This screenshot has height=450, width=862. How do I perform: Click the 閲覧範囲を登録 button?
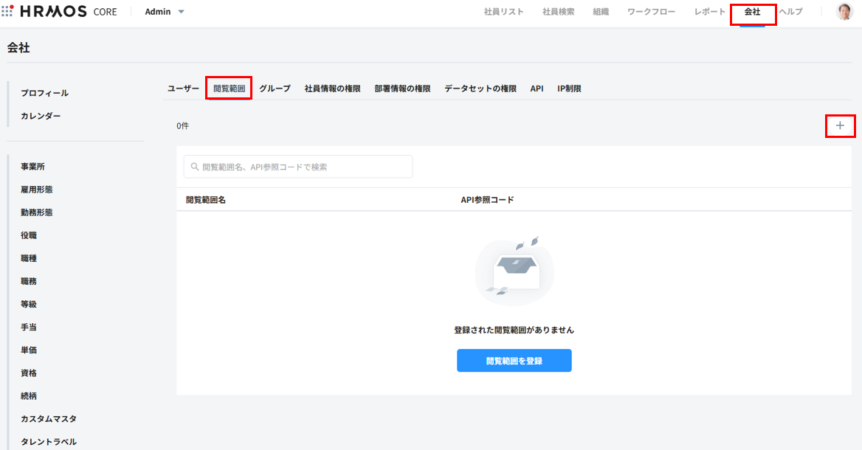click(x=514, y=361)
